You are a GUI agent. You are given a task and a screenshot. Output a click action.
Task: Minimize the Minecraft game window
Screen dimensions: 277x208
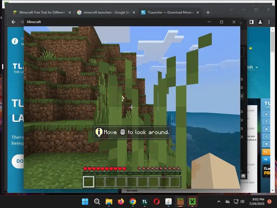pos(209,22)
